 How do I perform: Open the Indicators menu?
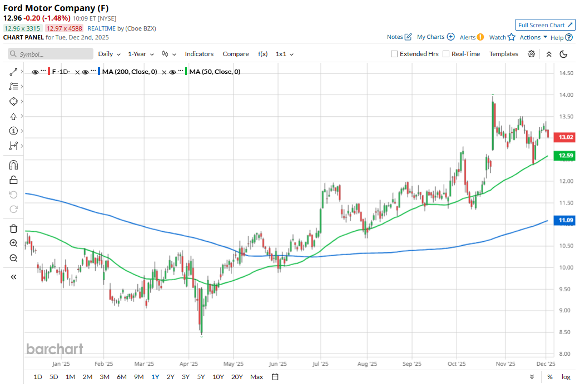(x=199, y=54)
